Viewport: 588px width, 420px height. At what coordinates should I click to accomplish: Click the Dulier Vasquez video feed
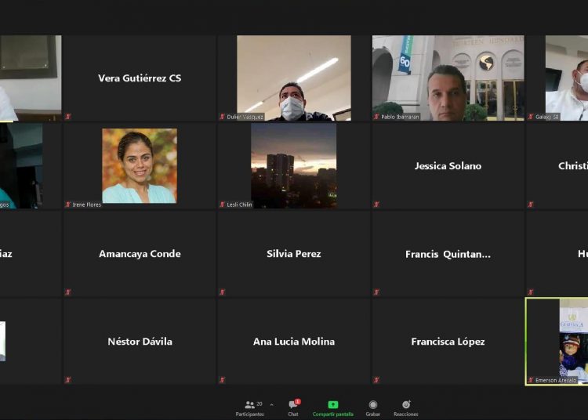click(293, 78)
